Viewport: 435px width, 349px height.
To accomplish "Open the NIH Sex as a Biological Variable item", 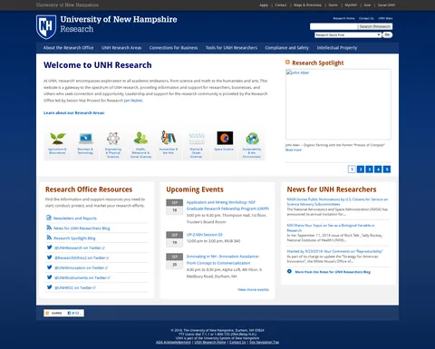I will [331, 228].
